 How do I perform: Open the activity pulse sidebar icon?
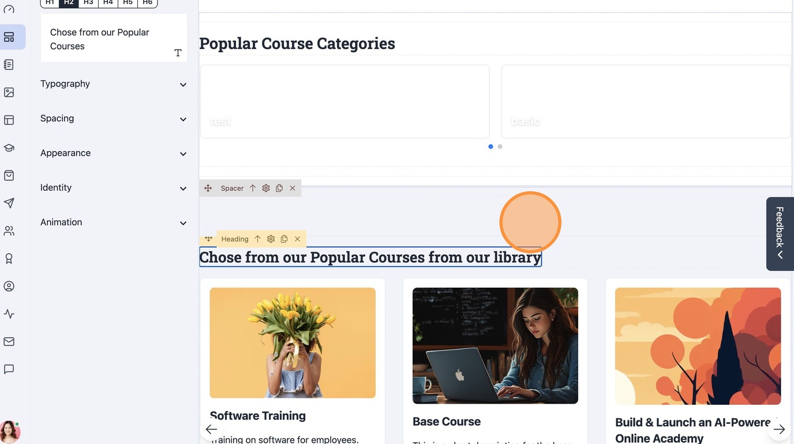click(9, 314)
